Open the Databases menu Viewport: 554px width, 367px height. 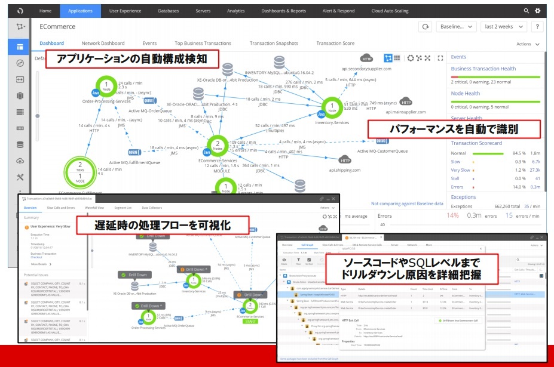(x=168, y=11)
